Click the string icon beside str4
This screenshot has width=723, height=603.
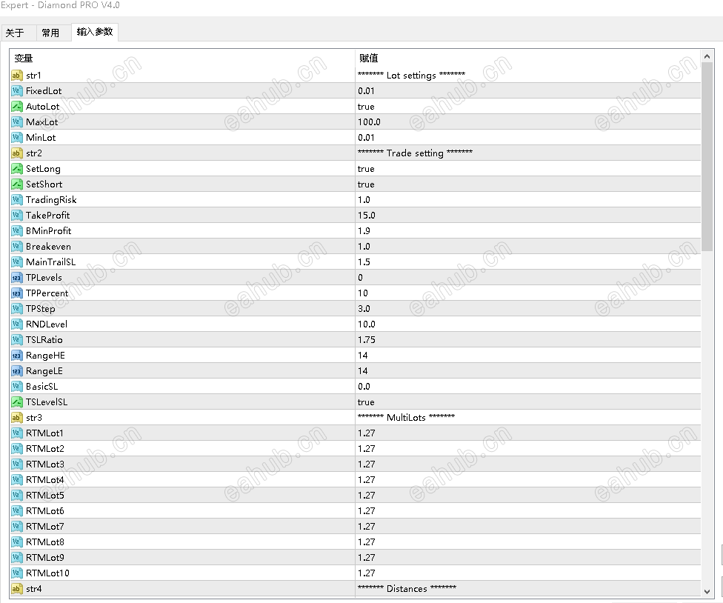[x=17, y=589]
